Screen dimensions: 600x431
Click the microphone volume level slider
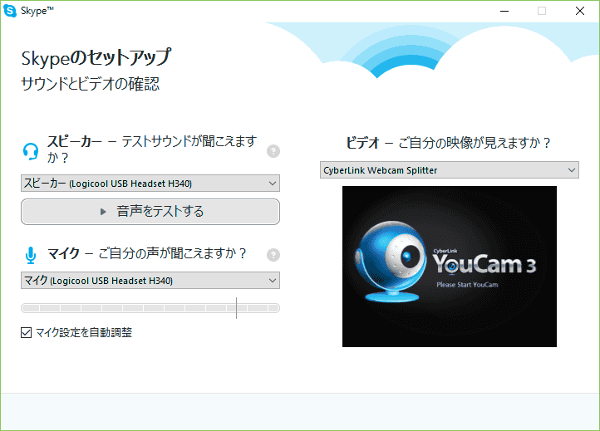tap(150, 308)
